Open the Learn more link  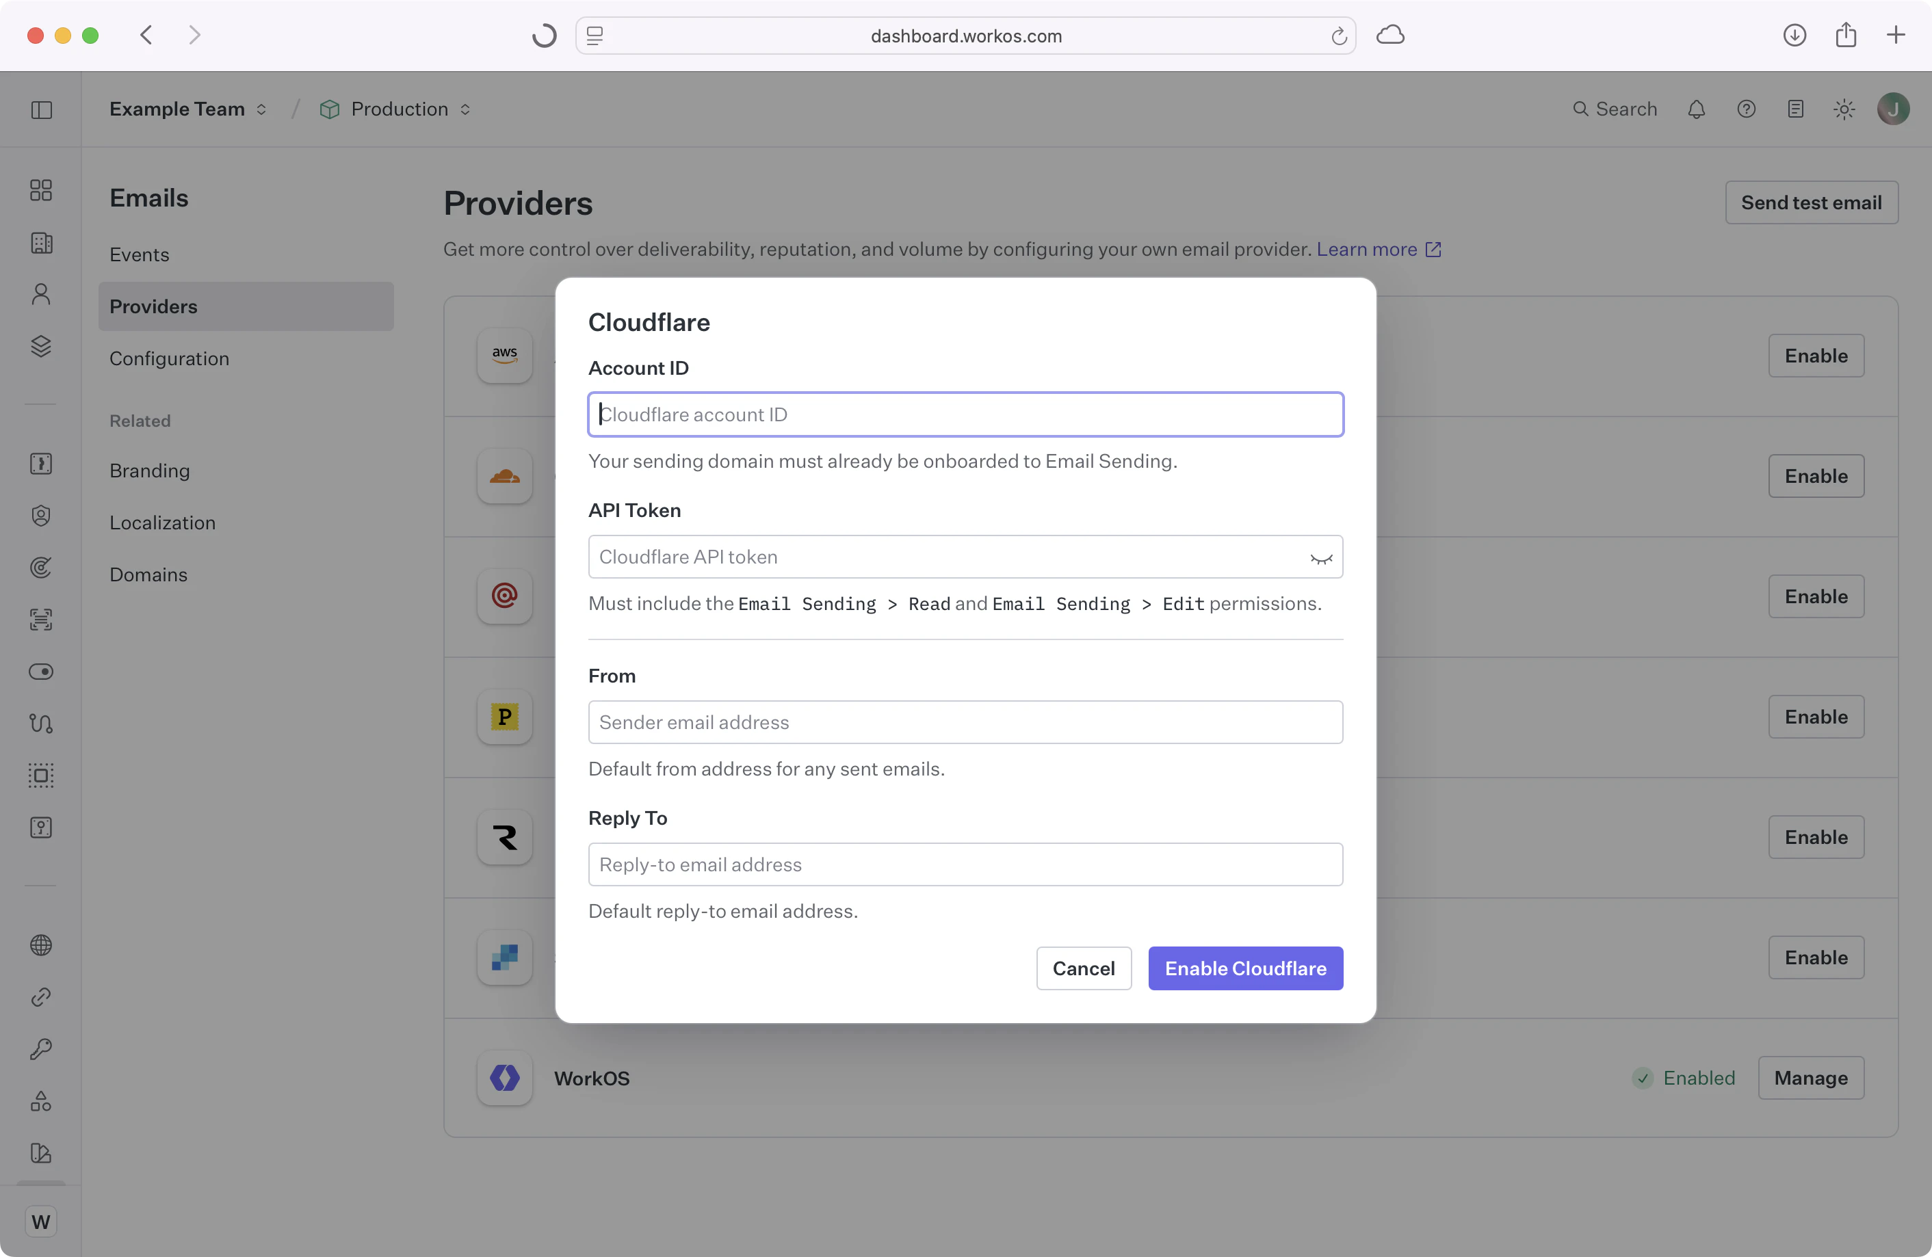[x=1379, y=249]
